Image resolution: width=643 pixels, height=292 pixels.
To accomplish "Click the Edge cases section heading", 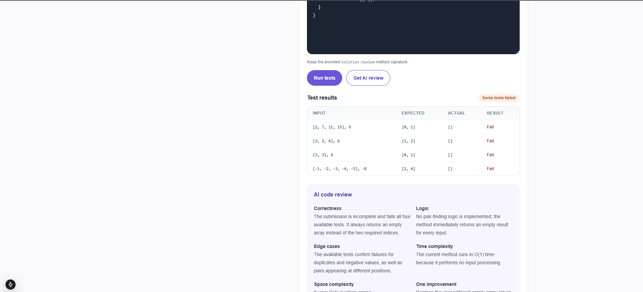I will pos(327,246).
